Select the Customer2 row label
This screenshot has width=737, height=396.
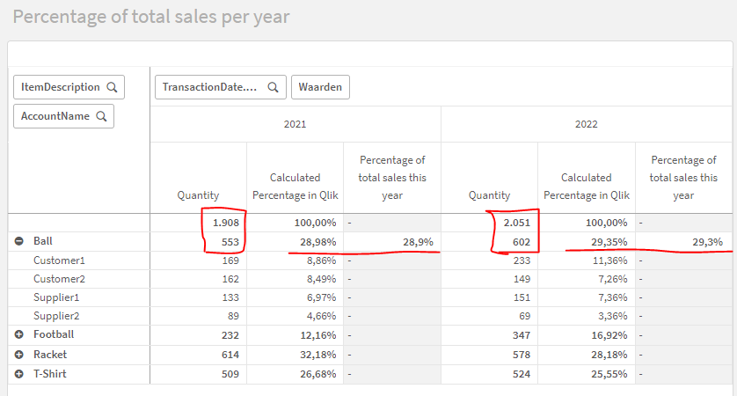tap(59, 279)
